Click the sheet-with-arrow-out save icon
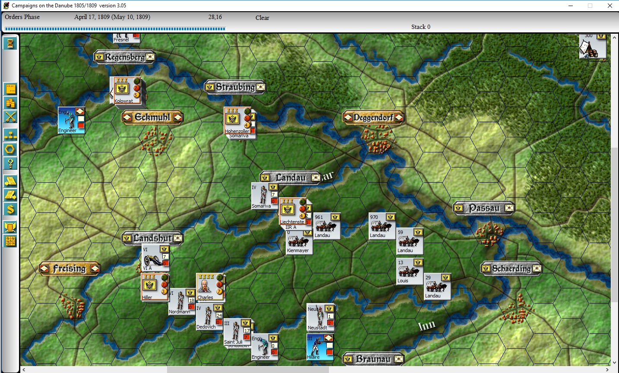Image resolution: width=619 pixels, height=373 pixels. 10,195
